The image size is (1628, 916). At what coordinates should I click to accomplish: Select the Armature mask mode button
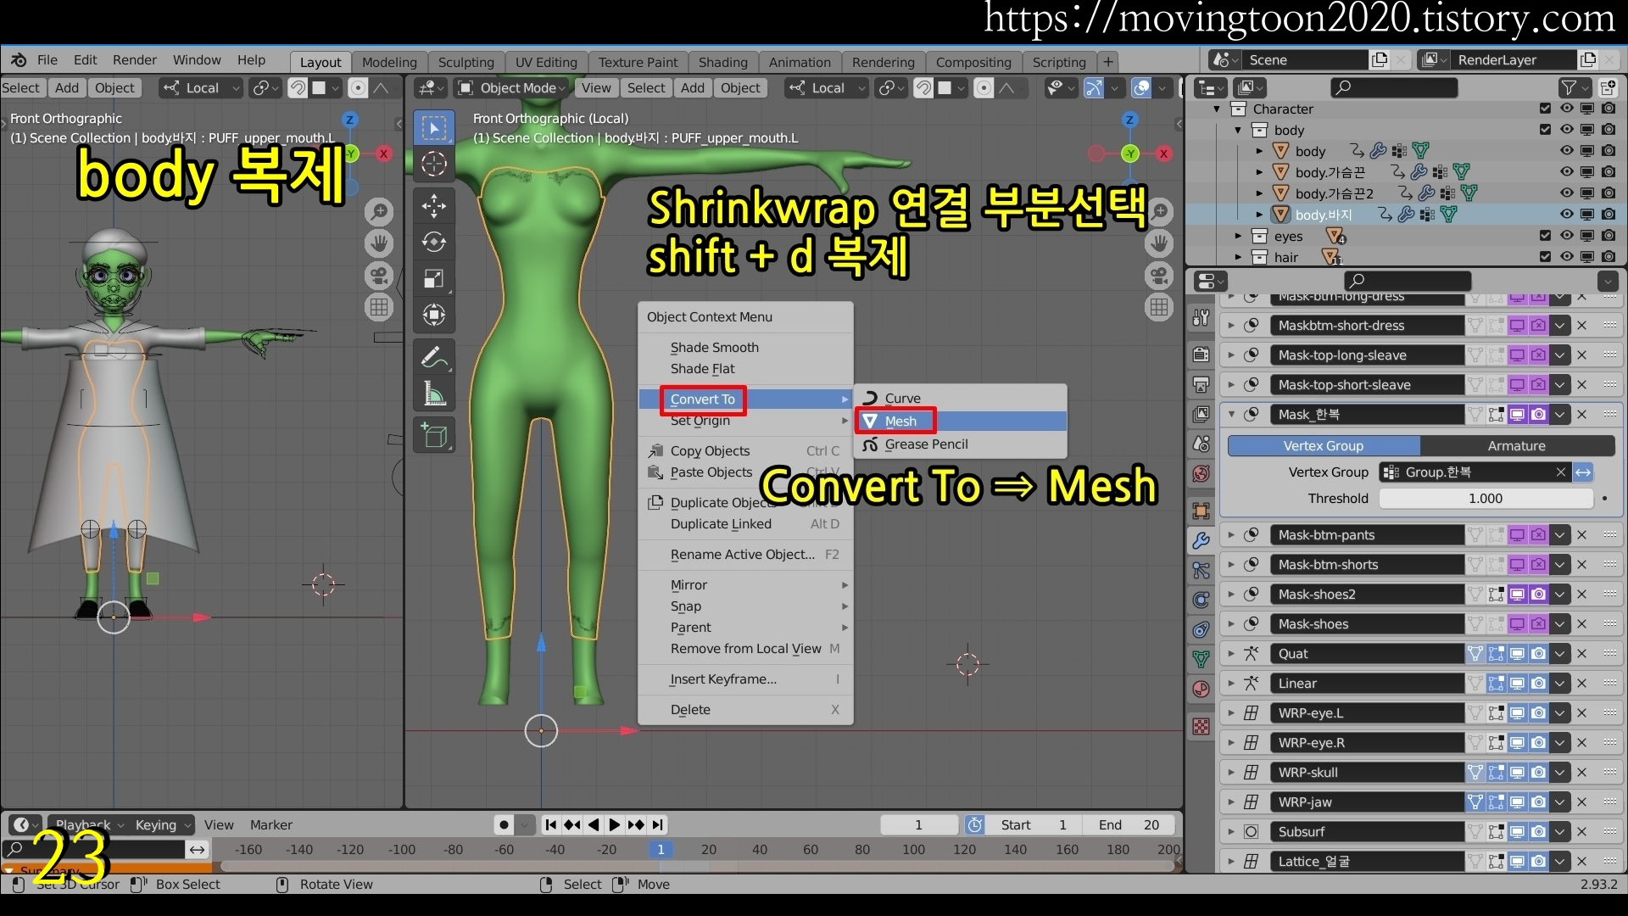tap(1517, 446)
